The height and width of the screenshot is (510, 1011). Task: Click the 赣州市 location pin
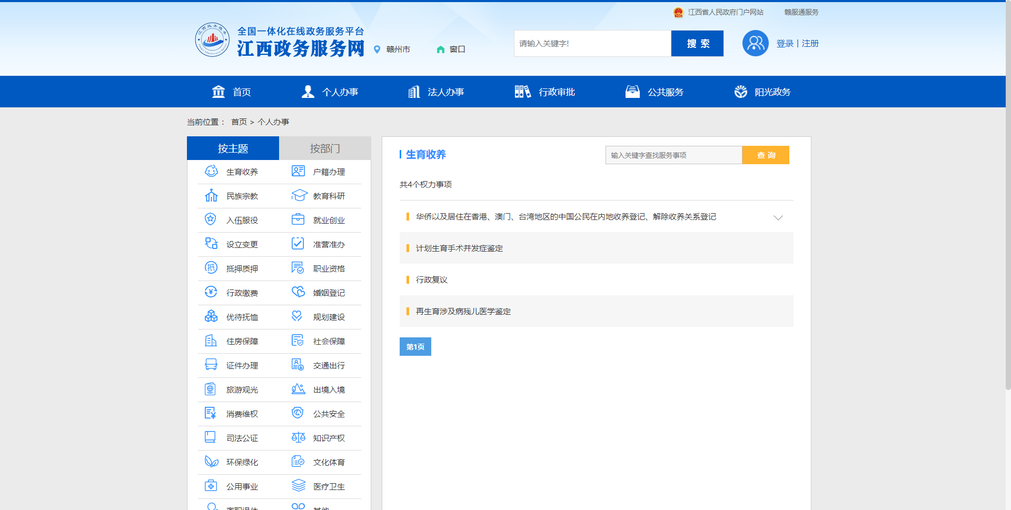pyautogui.click(x=376, y=49)
